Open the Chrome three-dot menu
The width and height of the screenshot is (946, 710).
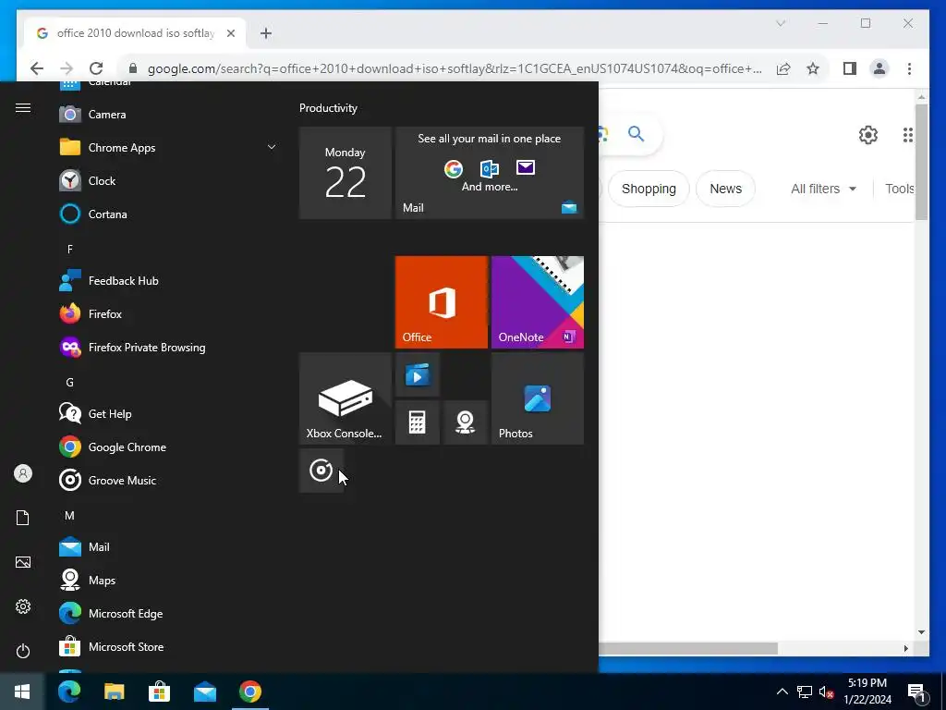pyautogui.click(x=909, y=68)
